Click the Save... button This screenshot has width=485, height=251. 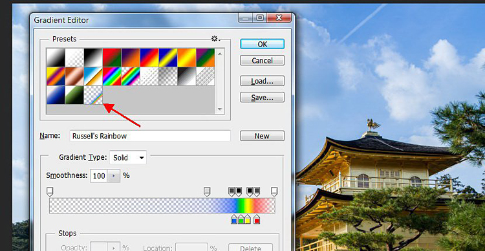pos(263,98)
